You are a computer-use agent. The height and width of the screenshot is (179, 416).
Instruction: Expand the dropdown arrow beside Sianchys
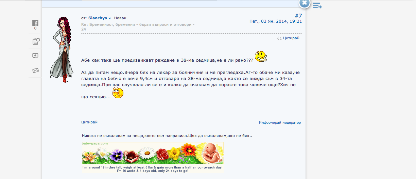click(x=110, y=18)
